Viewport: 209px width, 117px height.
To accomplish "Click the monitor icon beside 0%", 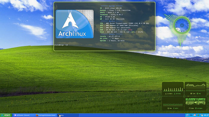I will point(168,108).
